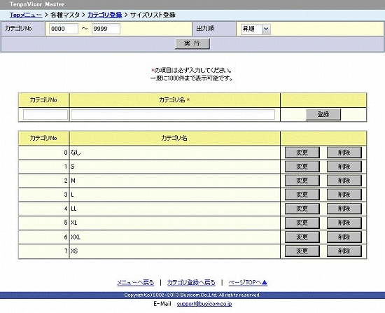The width and height of the screenshot is (385, 313).
Task: Click 削除 for size L row
Action: point(344,195)
